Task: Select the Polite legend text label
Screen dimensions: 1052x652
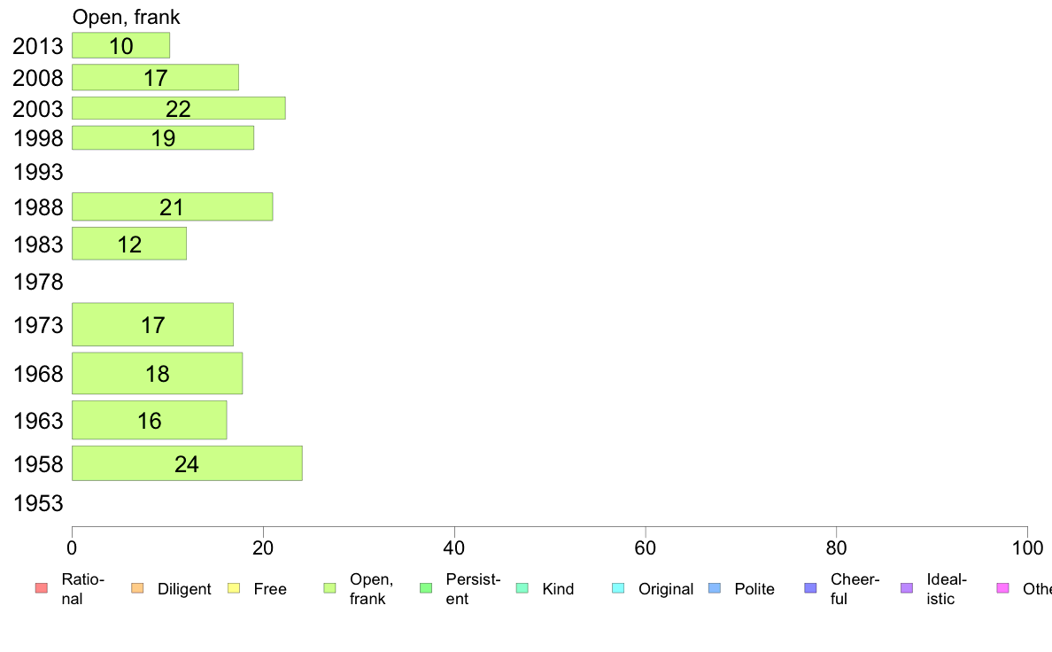Action: click(x=754, y=589)
